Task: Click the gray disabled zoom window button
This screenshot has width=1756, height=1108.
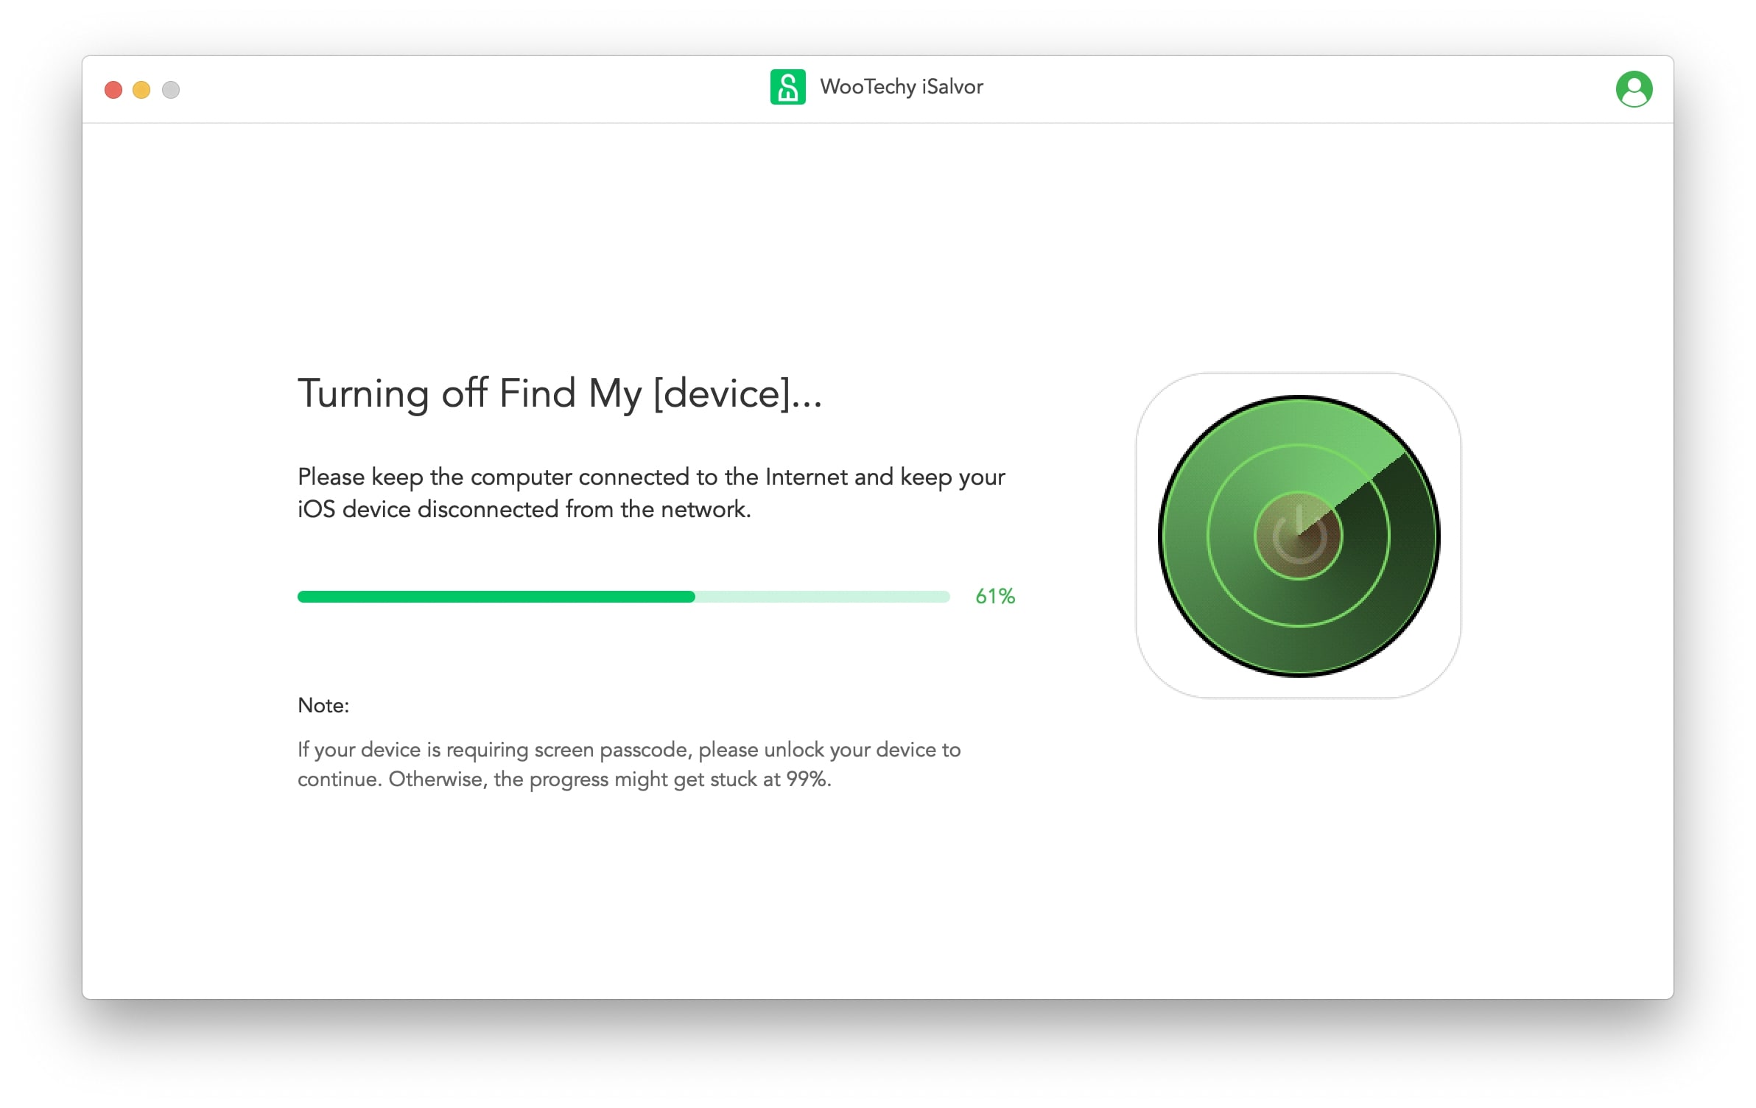Action: coord(171,90)
